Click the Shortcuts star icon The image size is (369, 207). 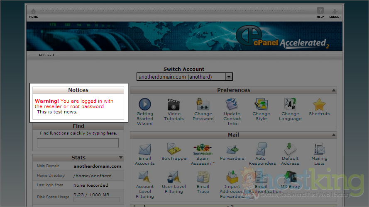(319, 105)
